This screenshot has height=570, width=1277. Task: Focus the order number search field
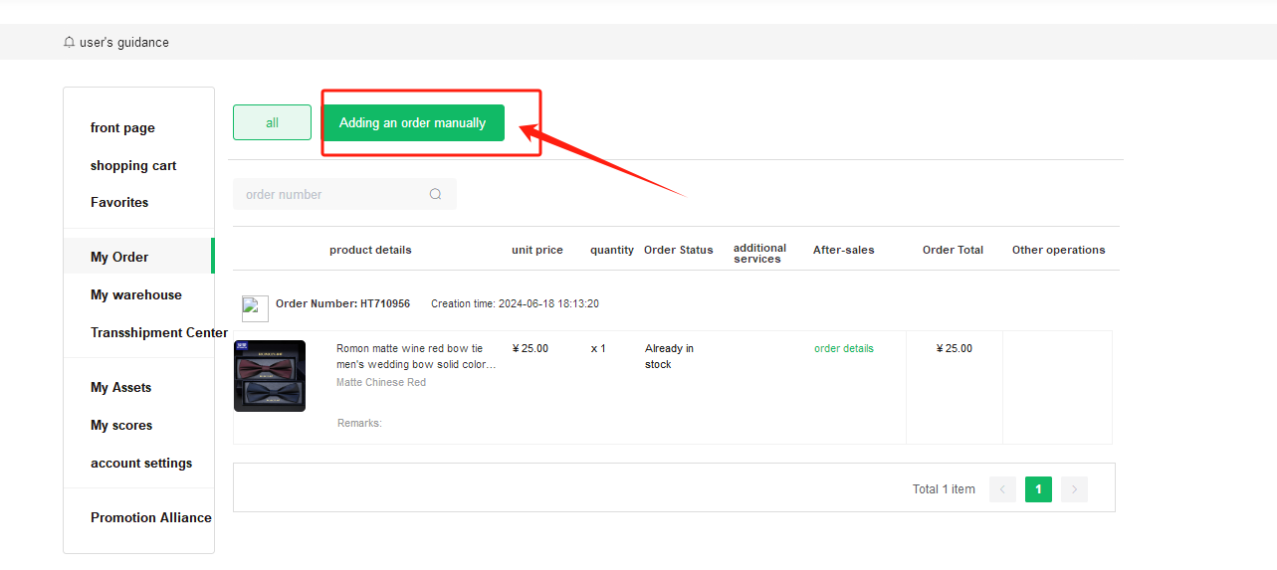pyautogui.click(x=333, y=194)
